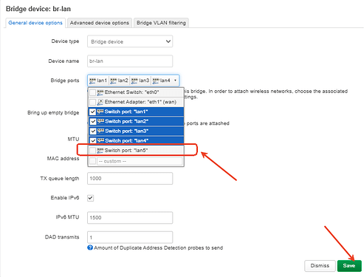Toggle the Enable IPv6 checkbox
Screen dimensions: 364x277
click(90, 198)
